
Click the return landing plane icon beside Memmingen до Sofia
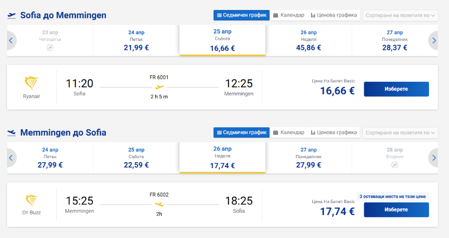click(11, 133)
